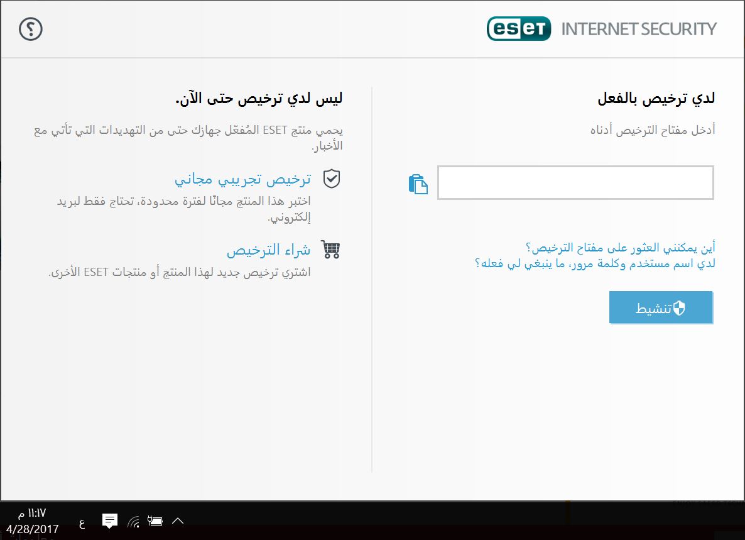The width and height of the screenshot is (745, 540).
Task: Check the battery power tray icon
Action: (x=155, y=521)
